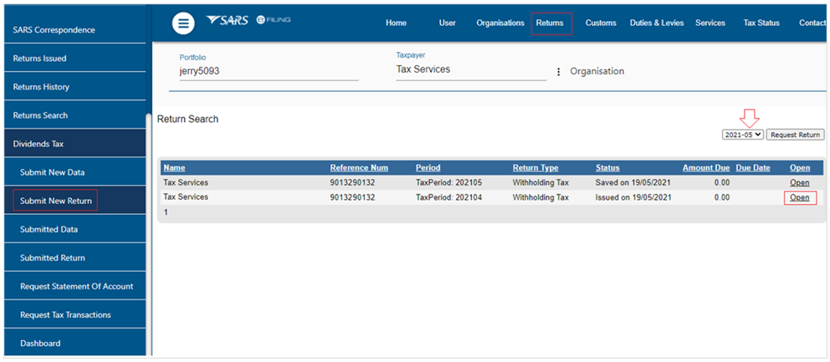Image resolution: width=830 pixels, height=362 pixels.
Task: Click the Request Return button
Action: 795,135
